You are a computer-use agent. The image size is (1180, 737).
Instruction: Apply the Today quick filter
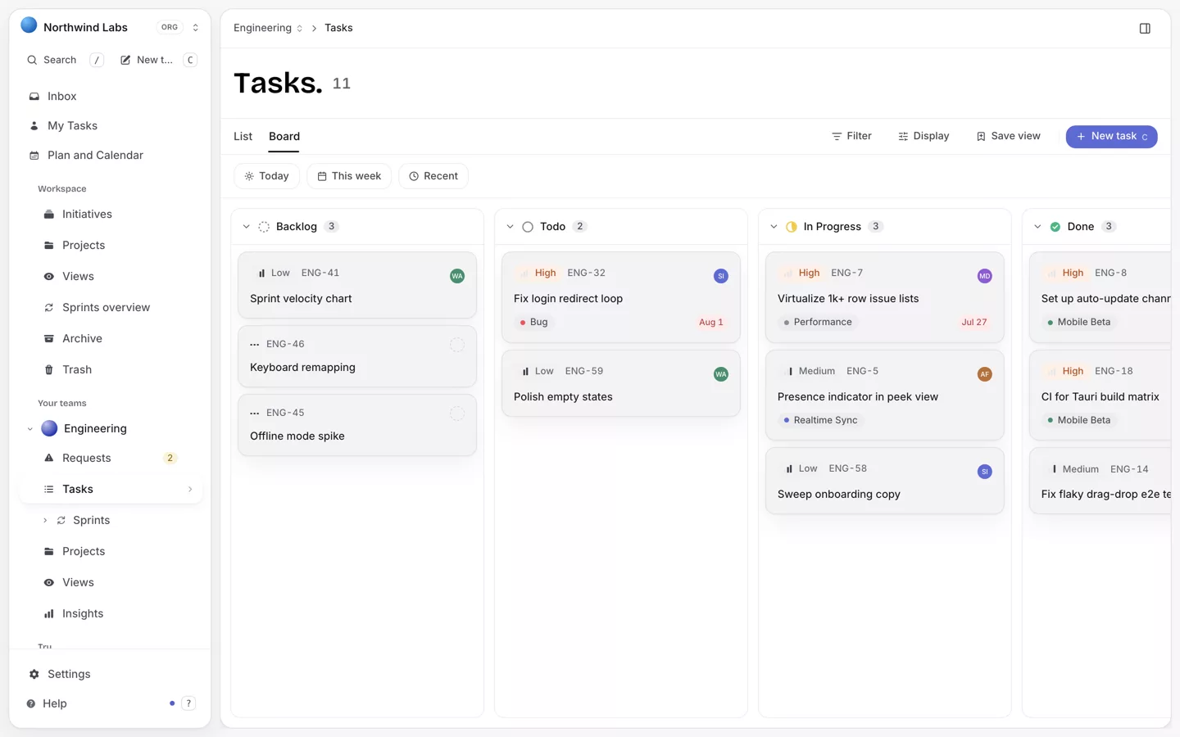click(266, 177)
